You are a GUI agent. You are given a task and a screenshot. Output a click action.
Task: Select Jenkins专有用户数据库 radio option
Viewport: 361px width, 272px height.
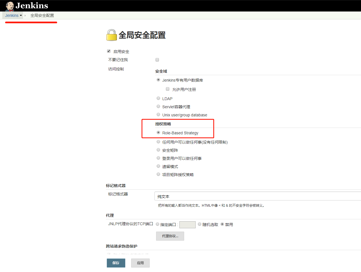click(x=158, y=80)
